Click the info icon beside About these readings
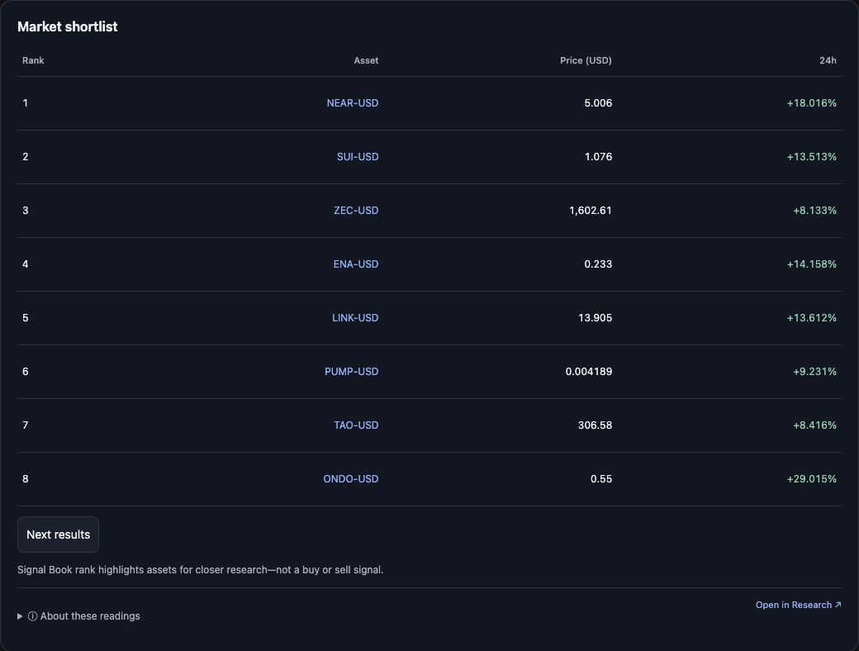Viewport: 859px width, 651px height. (x=32, y=616)
